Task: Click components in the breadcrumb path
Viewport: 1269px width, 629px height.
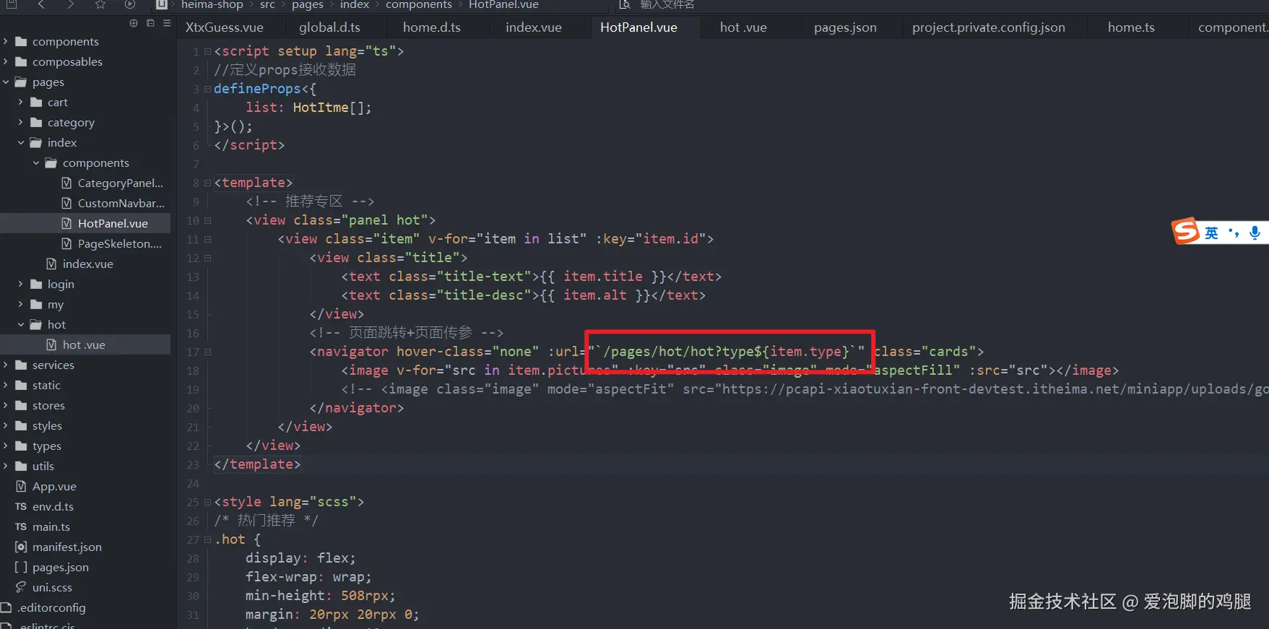Action: 419,4
